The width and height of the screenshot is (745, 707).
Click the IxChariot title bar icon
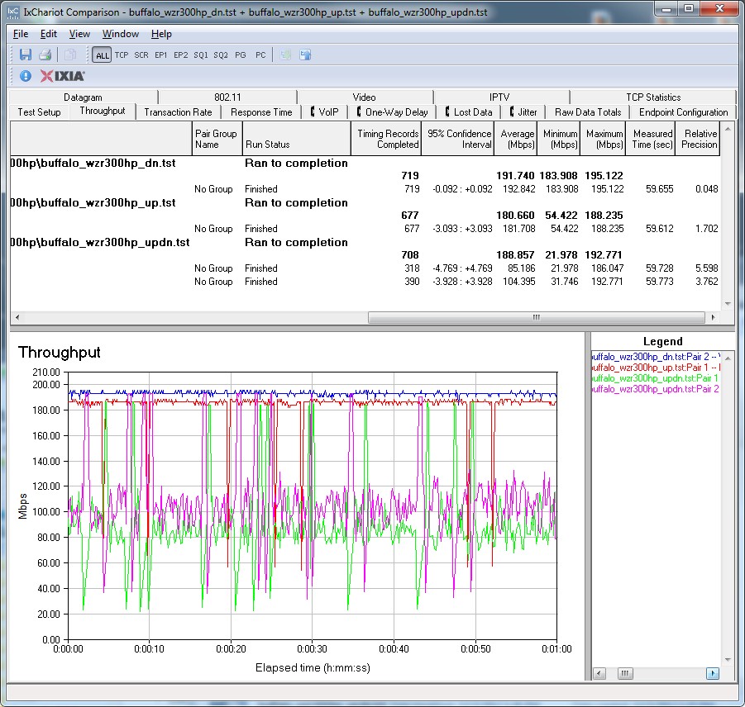(x=13, y=12)
